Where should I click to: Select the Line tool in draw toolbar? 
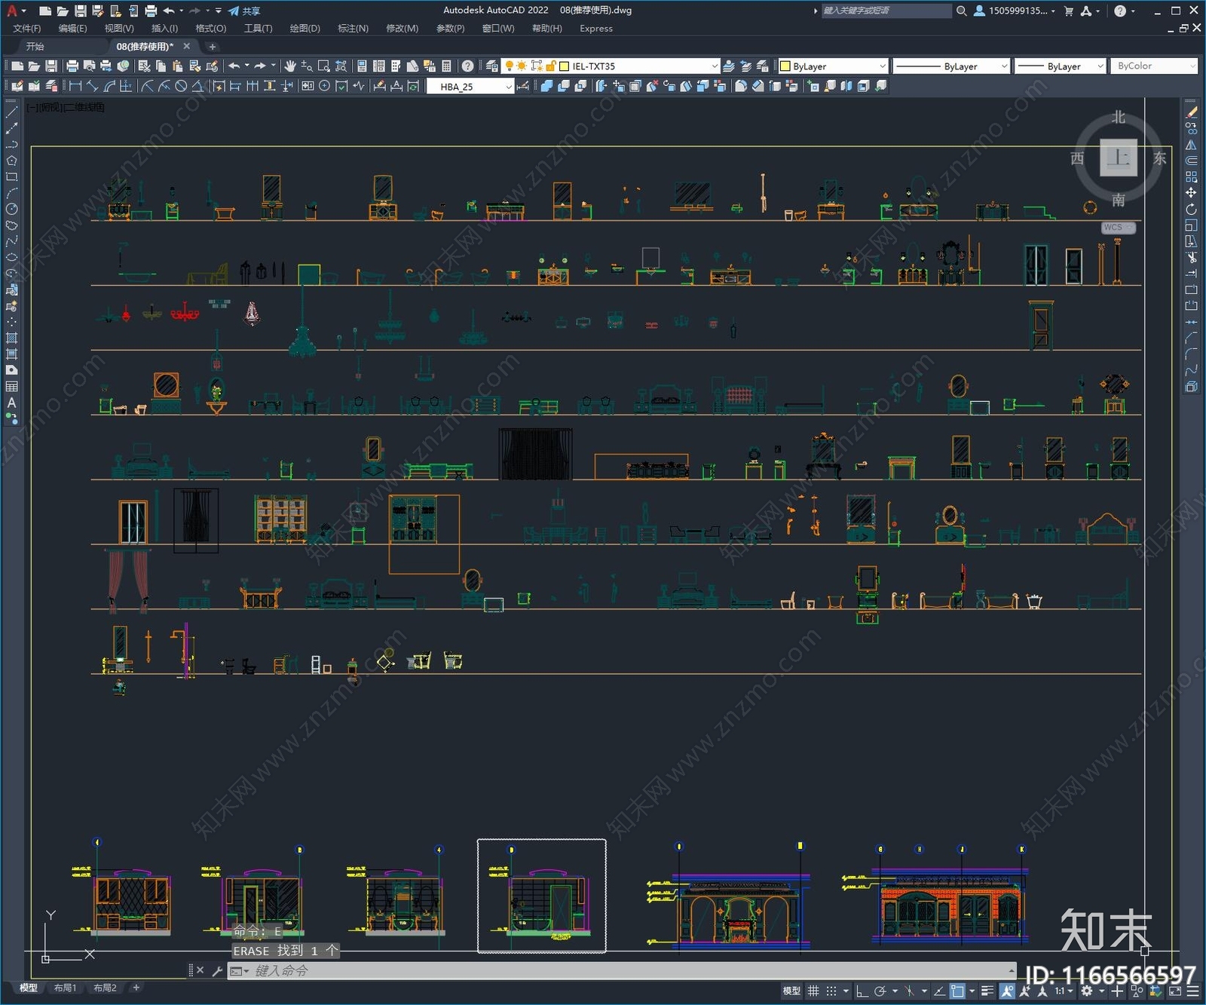(x=11, y=112)
